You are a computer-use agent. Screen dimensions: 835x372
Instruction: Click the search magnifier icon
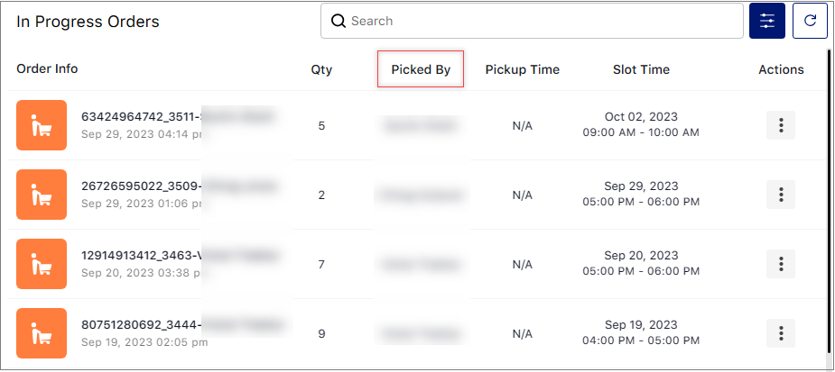pos(339,21)
